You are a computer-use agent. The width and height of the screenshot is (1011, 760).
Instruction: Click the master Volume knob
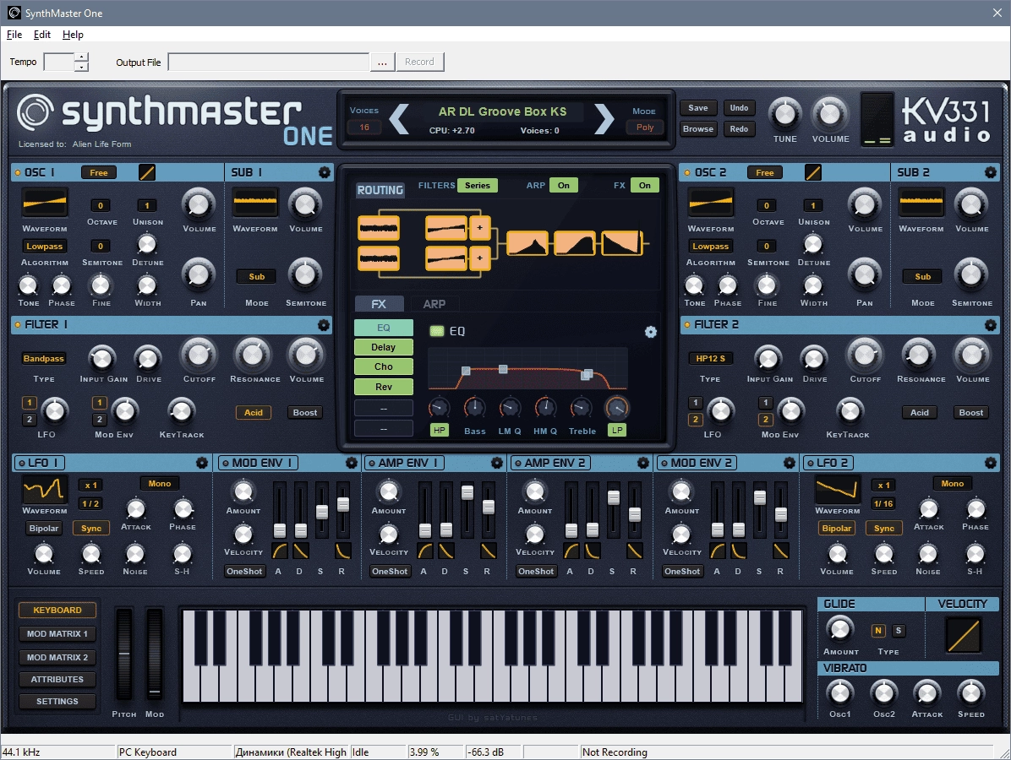click(x=830, y=114)
